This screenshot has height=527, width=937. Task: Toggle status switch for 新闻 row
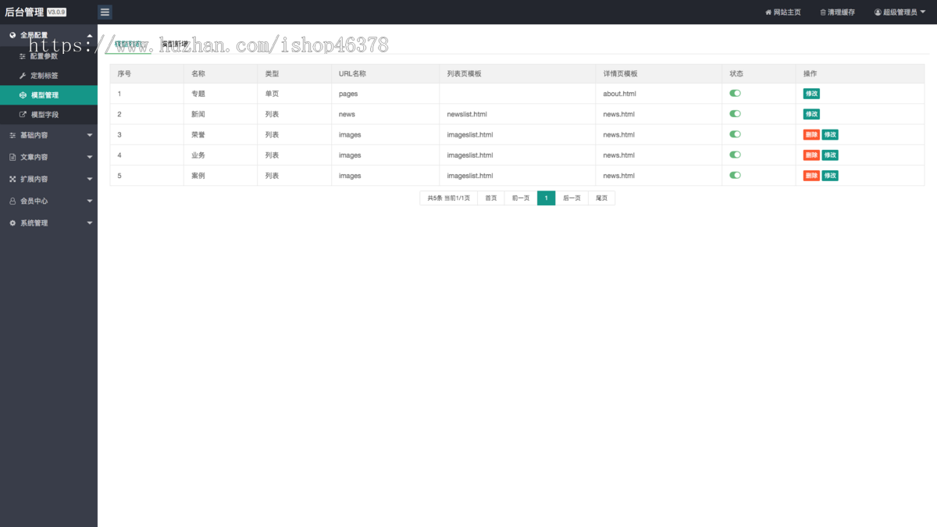[735, 113]
